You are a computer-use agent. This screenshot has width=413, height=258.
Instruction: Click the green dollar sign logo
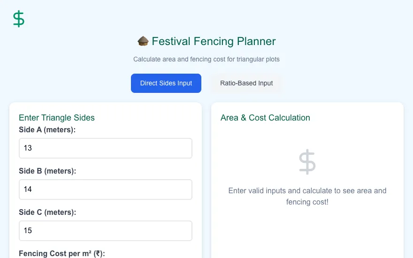pyautogui.click(x=19, y=19)
